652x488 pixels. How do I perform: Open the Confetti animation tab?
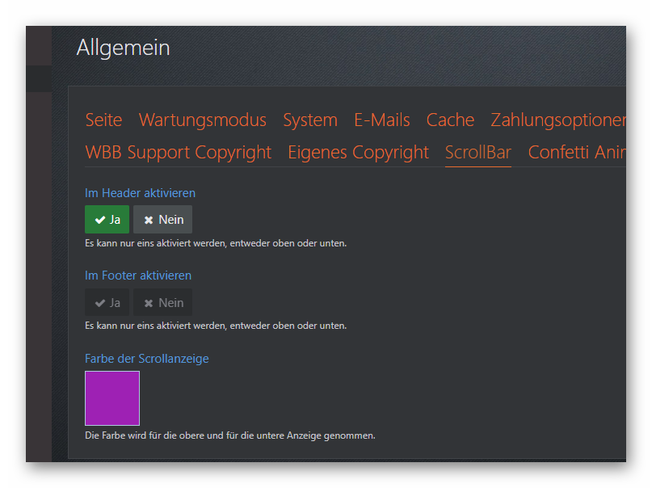[x=576, y=153]
